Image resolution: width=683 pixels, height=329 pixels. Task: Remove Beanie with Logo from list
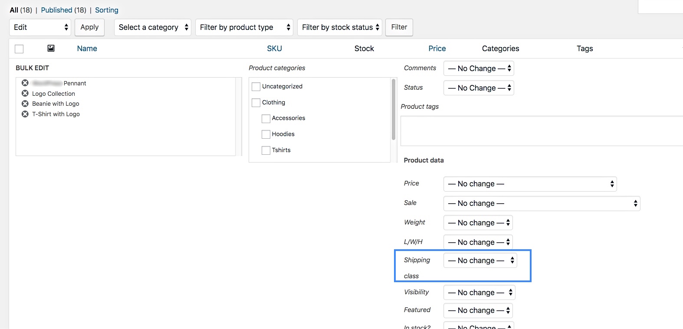25,104
